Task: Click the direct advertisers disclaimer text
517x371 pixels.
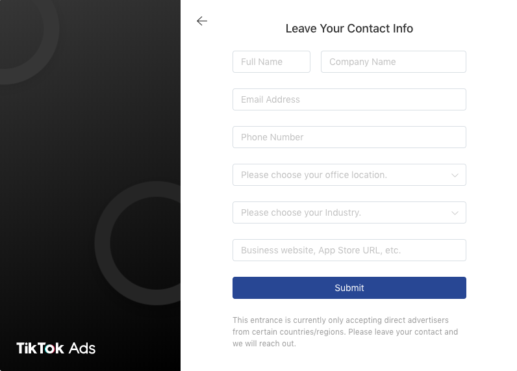Action: point(345,332)
